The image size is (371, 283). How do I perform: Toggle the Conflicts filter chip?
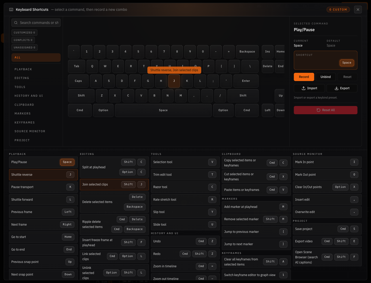coord(23,40)
